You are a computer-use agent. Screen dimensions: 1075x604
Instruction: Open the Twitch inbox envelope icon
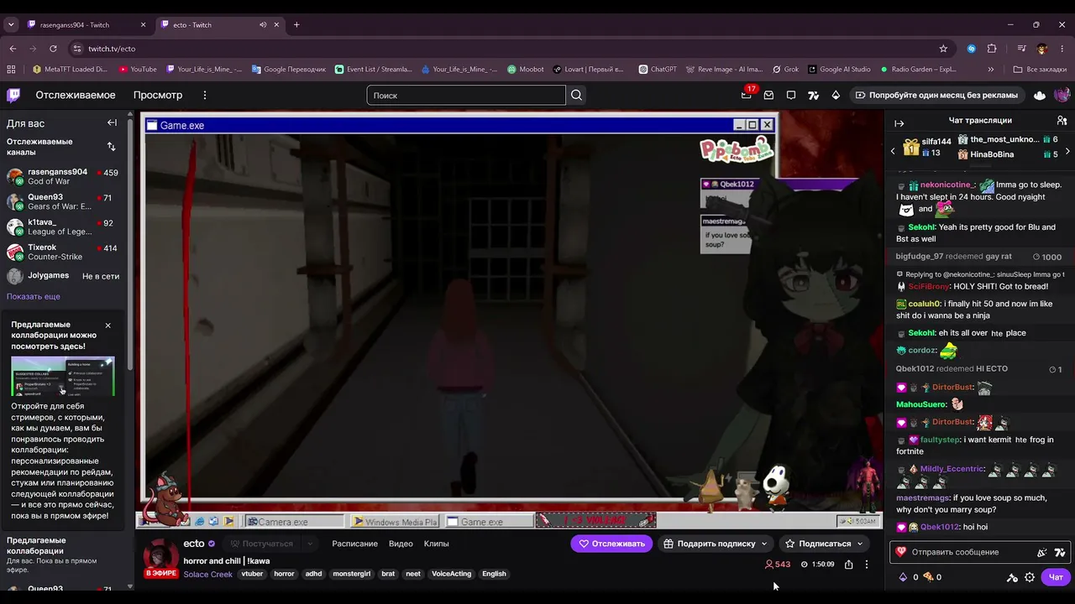[768, 96]
